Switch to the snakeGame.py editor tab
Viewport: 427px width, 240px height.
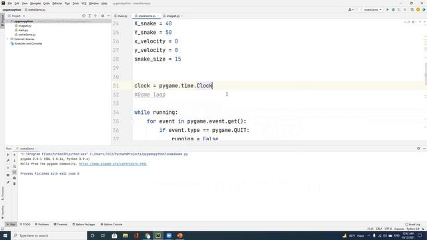coord(146,16)
